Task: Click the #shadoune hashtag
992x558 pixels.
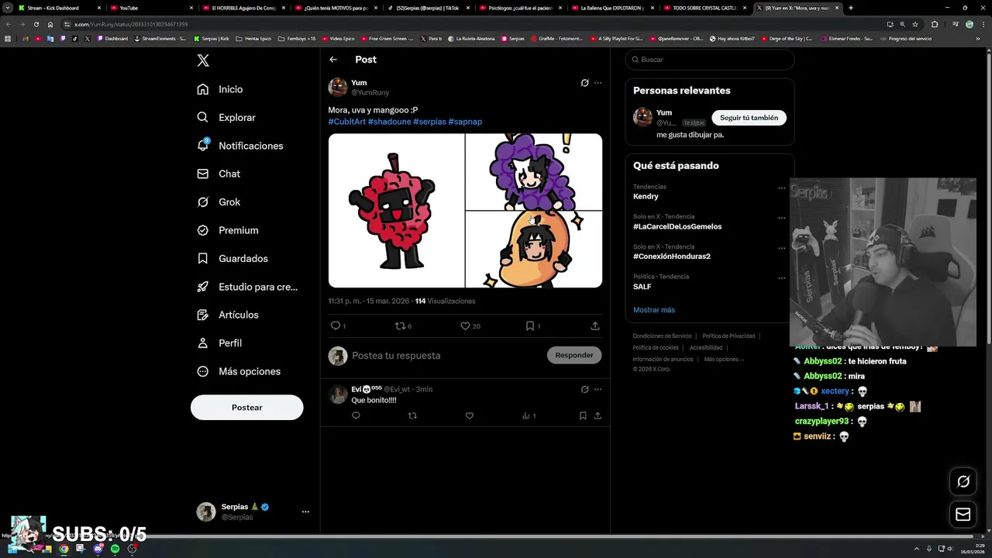Action: click(x=389, y=122)
